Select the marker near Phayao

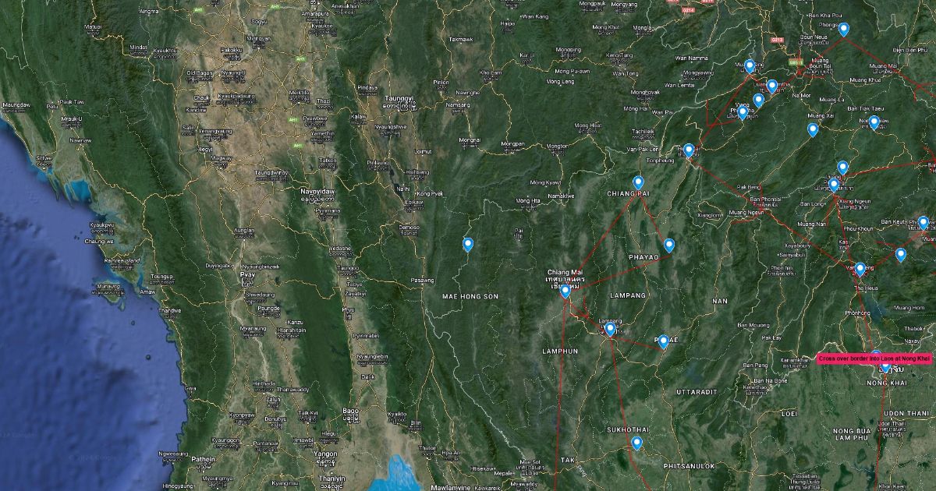(x=668, y=245)
